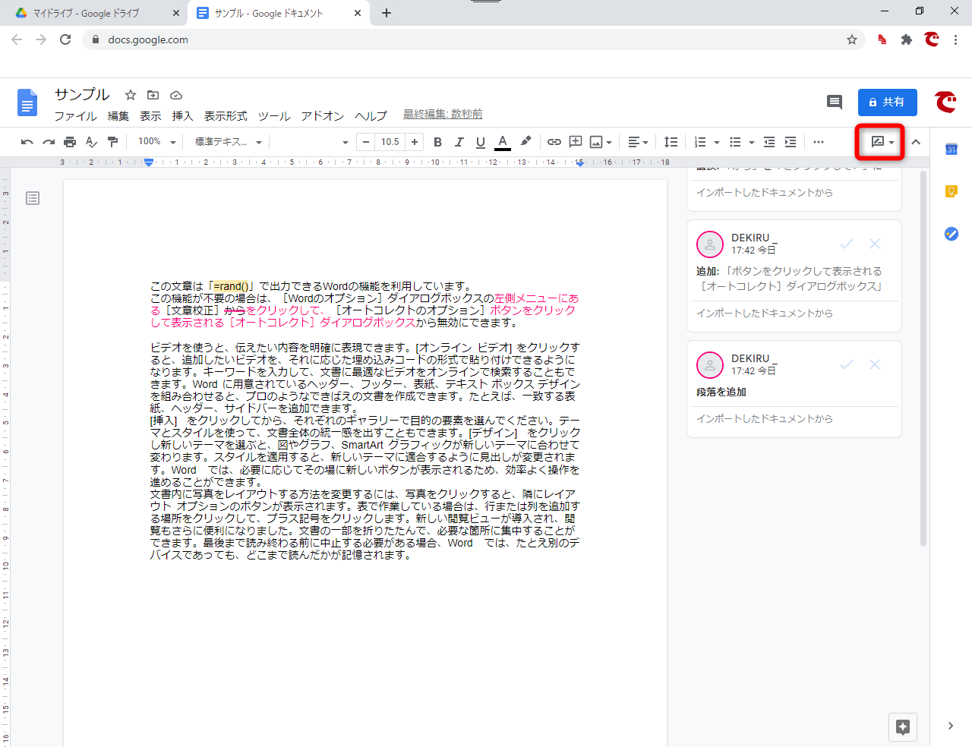Open the 最終編集 version history link
972x747 pixels.
coord(443,114)
